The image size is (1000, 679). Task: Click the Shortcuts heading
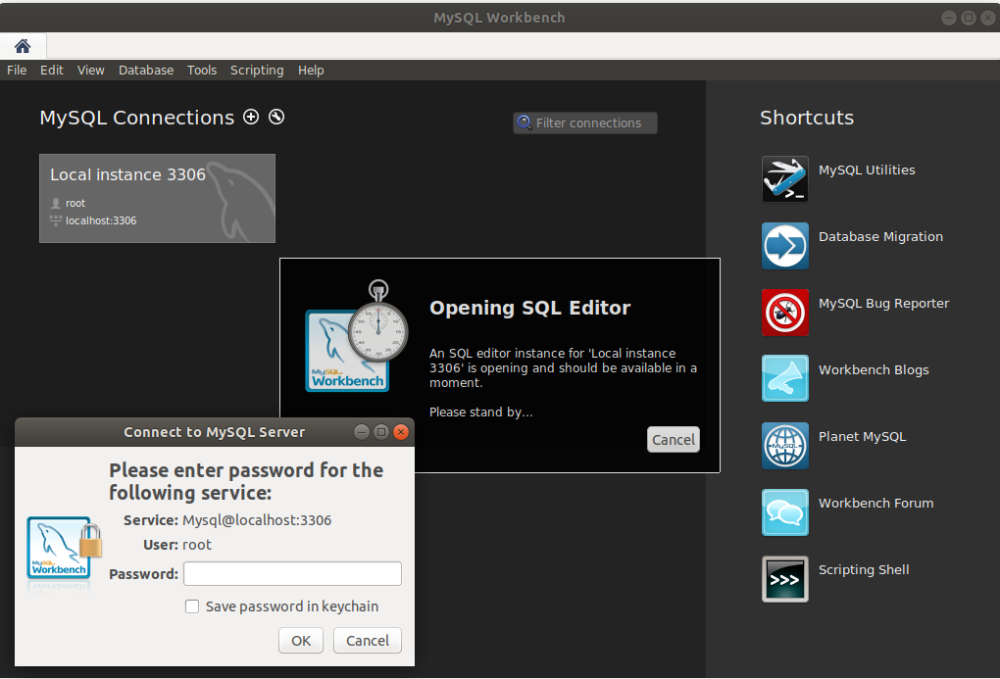(x=807, y=118)
